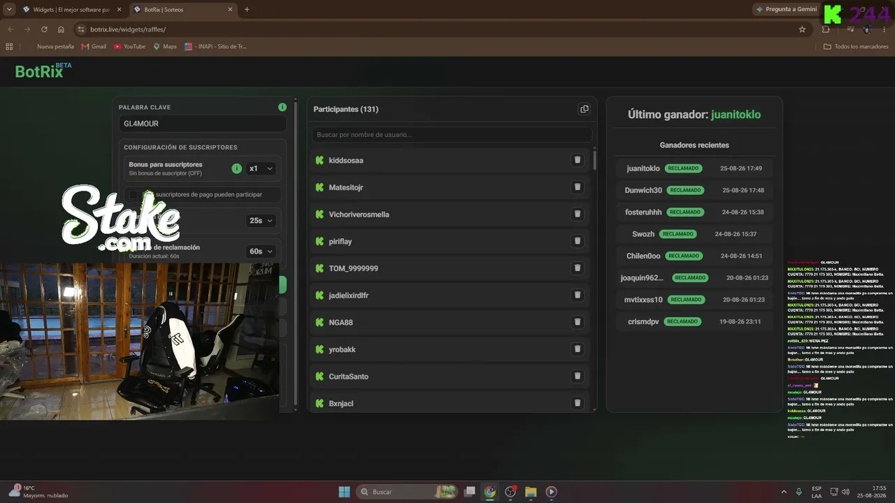Click BotRix logo in header
The height and width of the screenshot is (503, 895).
43,71
